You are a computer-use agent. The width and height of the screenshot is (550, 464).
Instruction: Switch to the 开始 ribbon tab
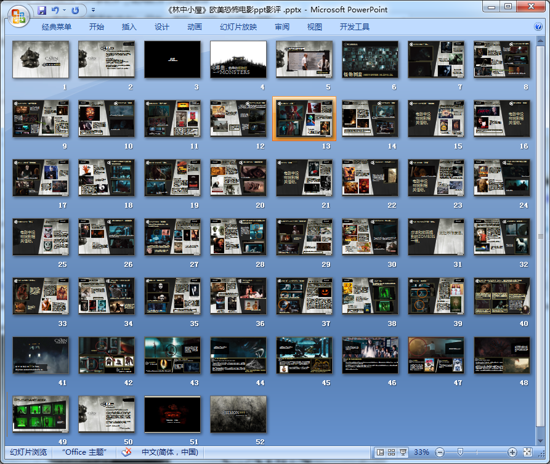[97, 27]
